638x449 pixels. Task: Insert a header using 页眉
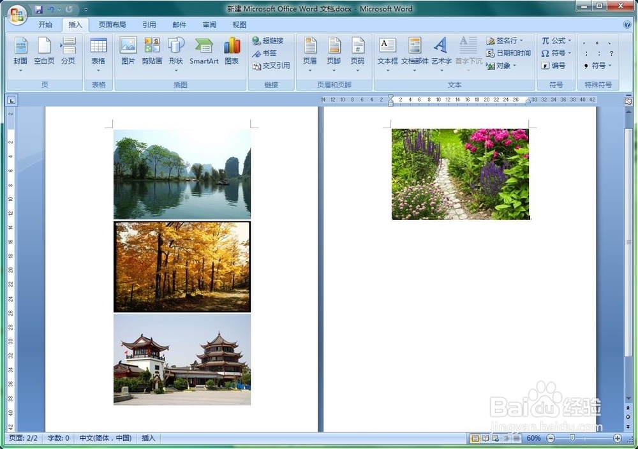309,51
